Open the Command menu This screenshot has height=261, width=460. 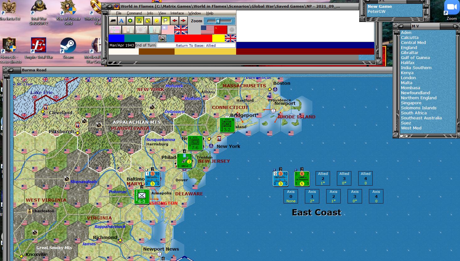pos(134,13)
